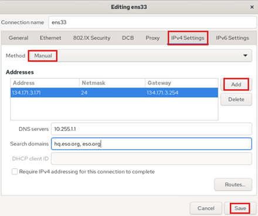Image resolution: width=258 pixels, height=216 pixels.
Task: Enable Require IPv4 addressing checkbox
Action: (15, 171)
